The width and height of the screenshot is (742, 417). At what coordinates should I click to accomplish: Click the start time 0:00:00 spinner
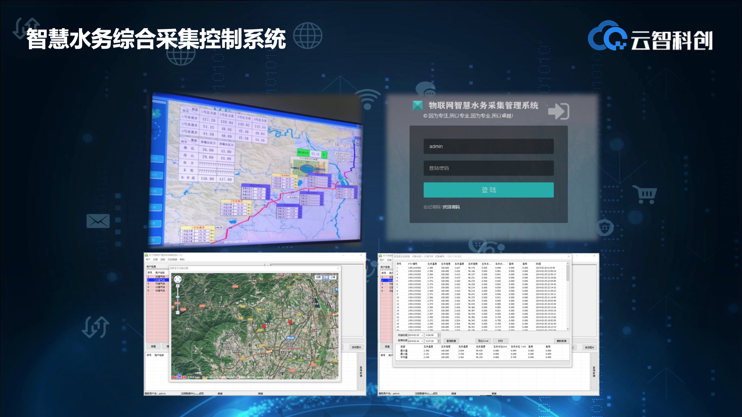pos(439,335)
